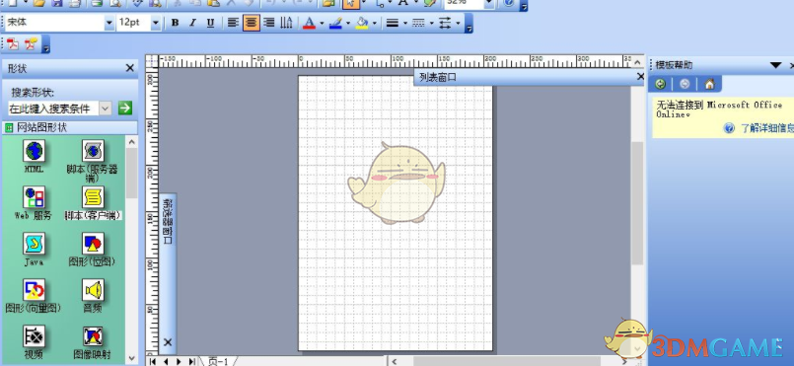The height and width of the screenshot is (366, 794).
Task: Apply the yellow fill color
Action: [x=362, y=23]
